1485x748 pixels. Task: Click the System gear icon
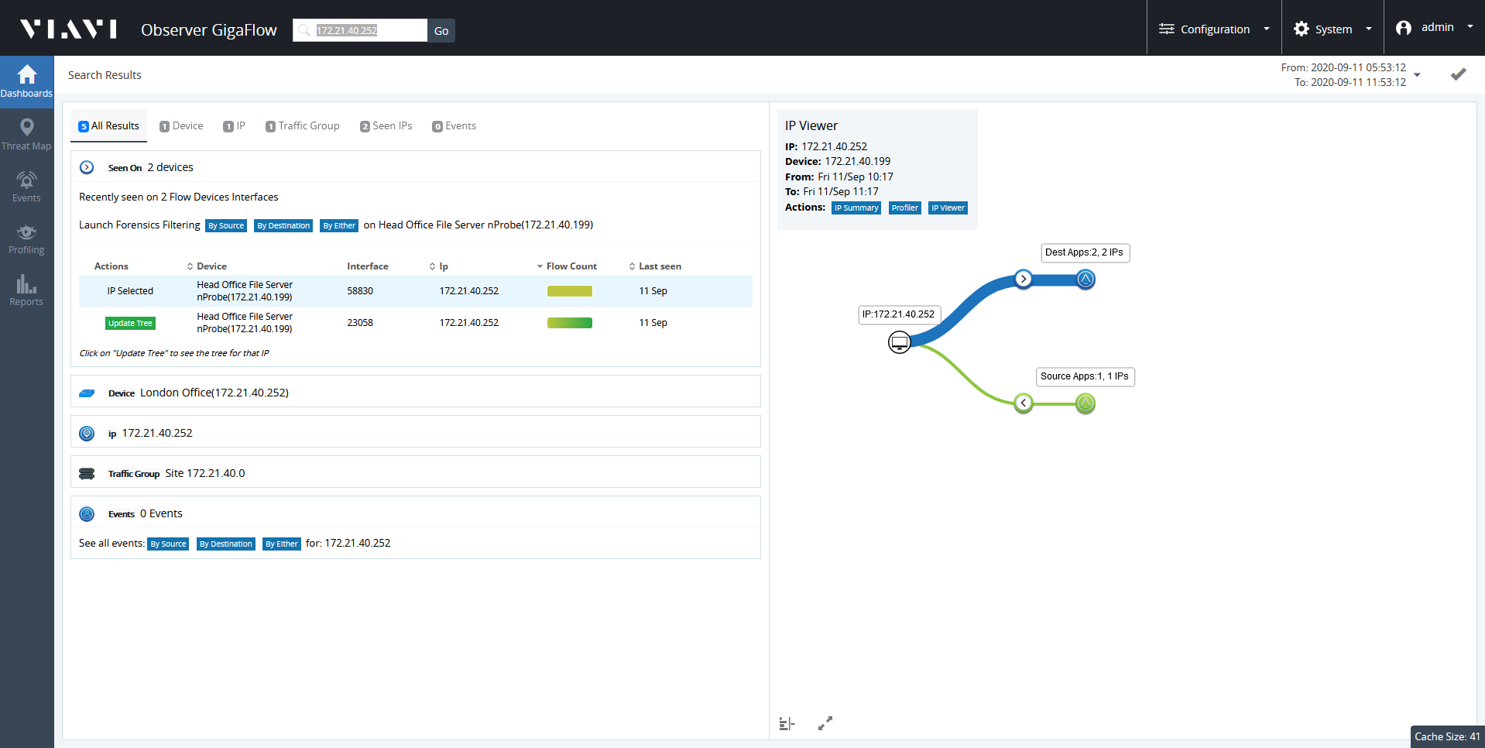point(1302,29)
